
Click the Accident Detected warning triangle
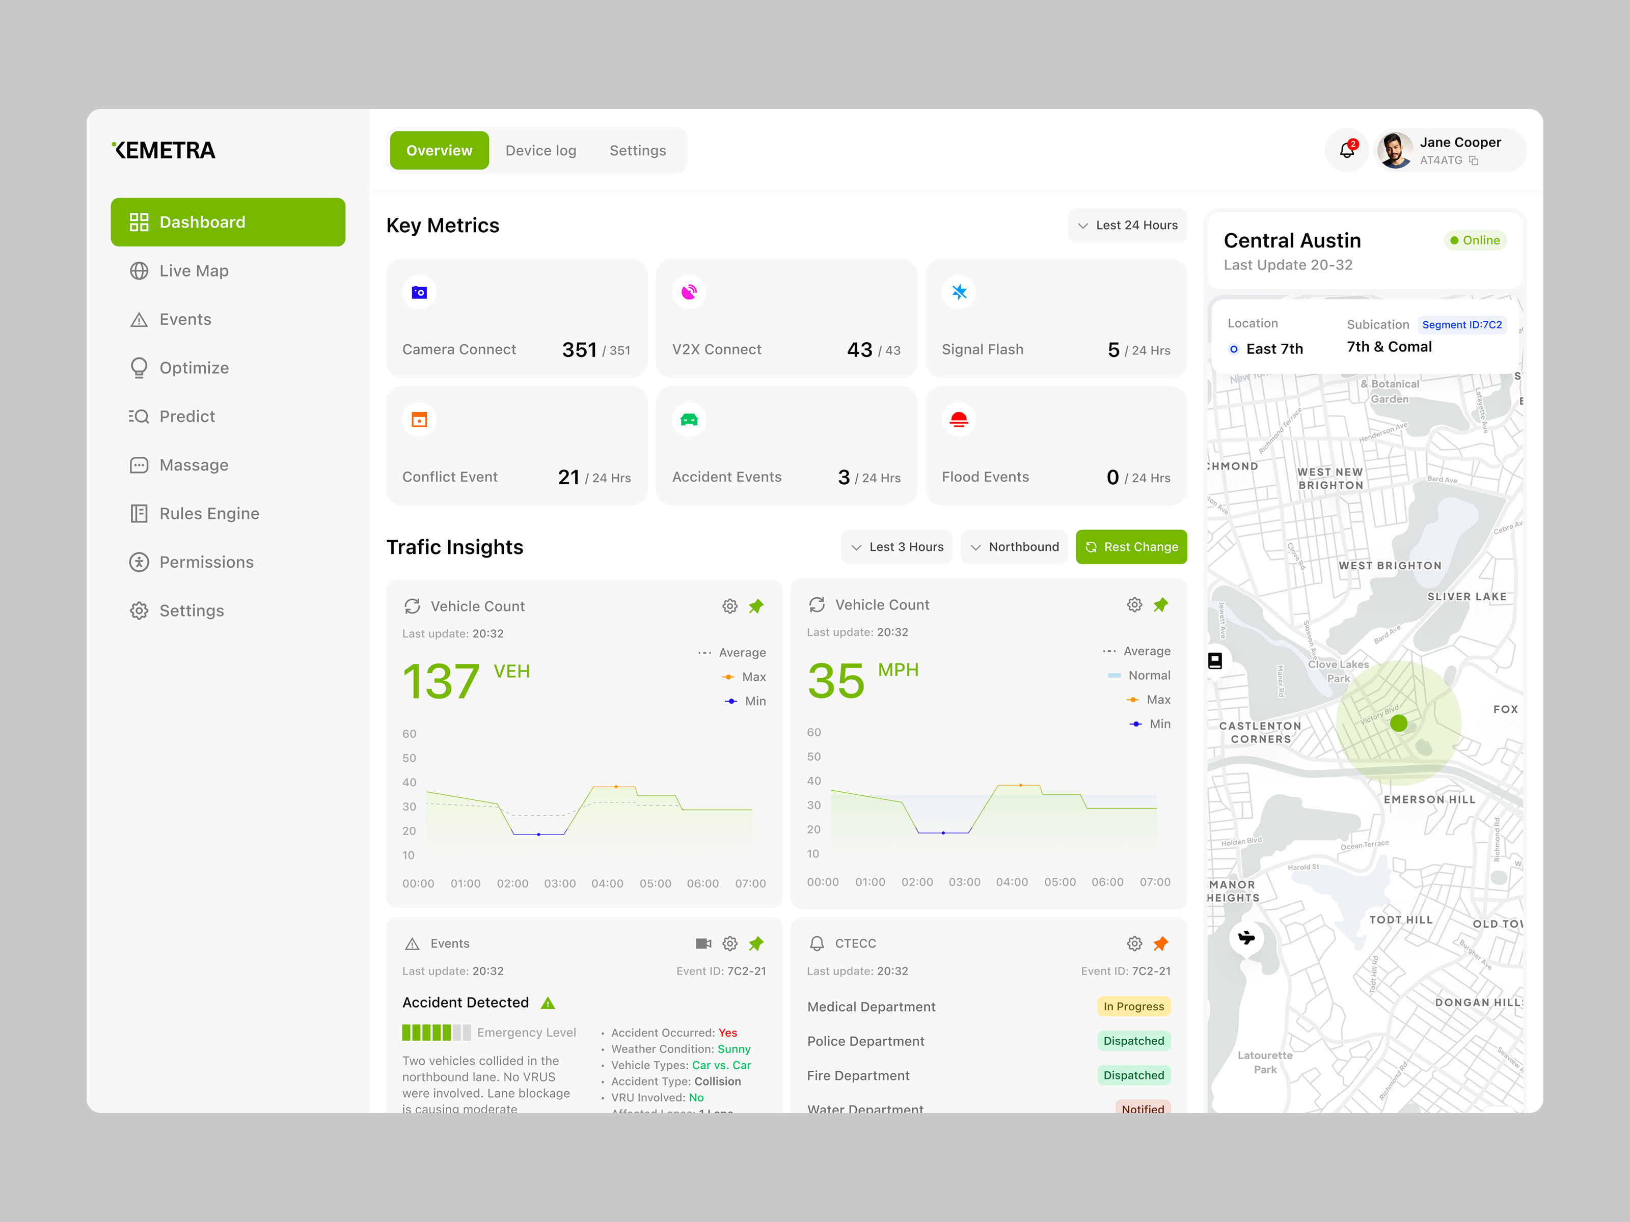(548, 1003)
